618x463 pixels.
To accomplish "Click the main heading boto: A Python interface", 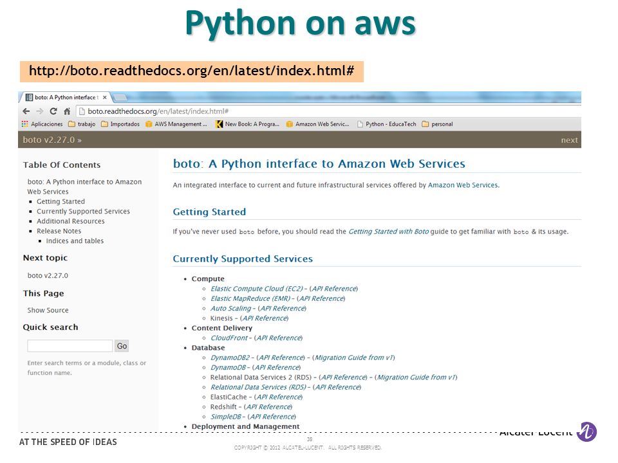I will (319, 164).
